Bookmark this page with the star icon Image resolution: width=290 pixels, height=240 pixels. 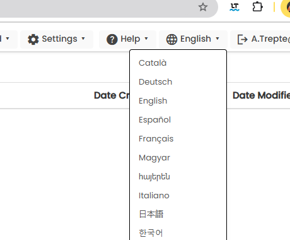203,7
